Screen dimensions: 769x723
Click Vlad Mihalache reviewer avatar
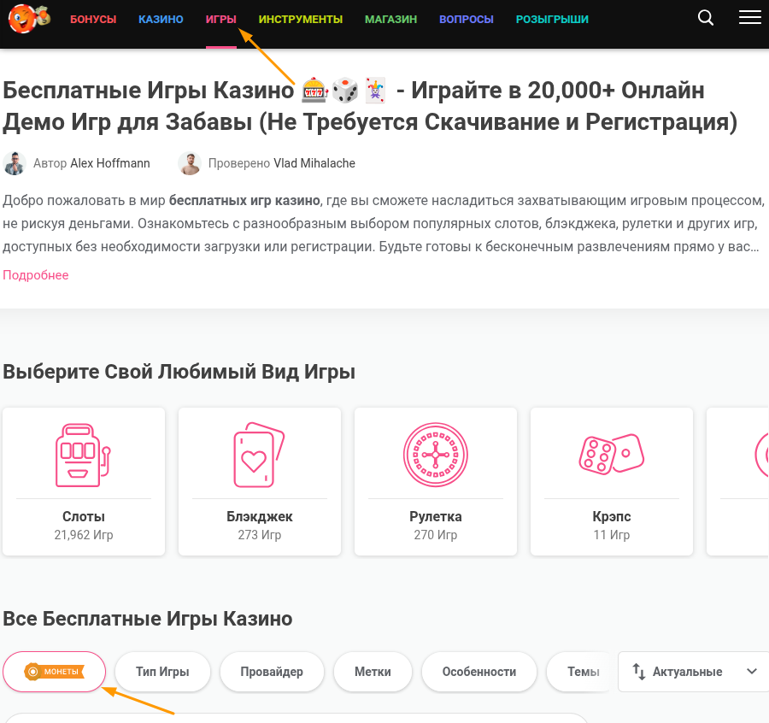pos(190,163)
